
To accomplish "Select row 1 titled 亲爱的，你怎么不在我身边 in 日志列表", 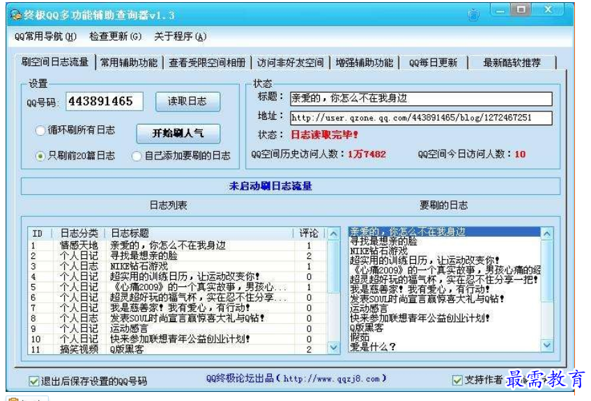I will pyautogui.click(x=177, y=246).
